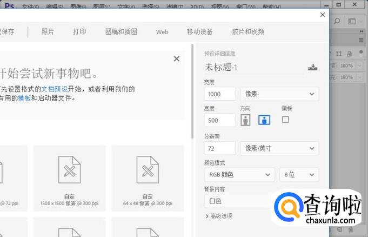Viewport: 368px width, 237px height.
Task: Collapse panels with the double-arrow icon
Action: click(x=362, y=31)
